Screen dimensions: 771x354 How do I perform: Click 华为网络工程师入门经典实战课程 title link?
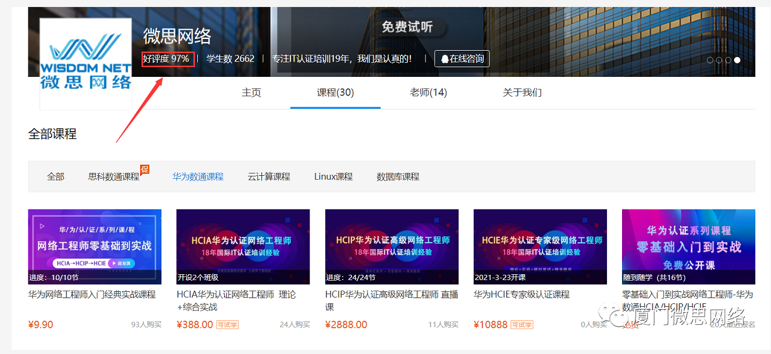point(92,295)
